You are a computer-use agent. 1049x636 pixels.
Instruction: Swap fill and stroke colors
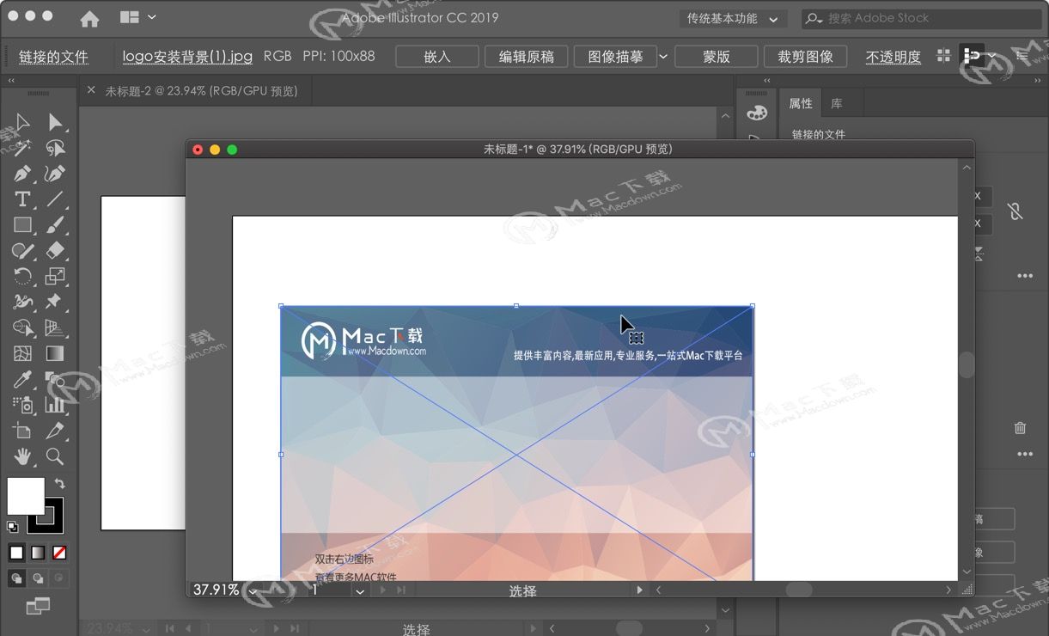[x=59, y=484]
